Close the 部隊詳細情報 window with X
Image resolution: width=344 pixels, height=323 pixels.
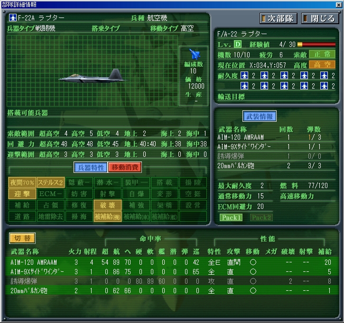(x=338, y=5)
